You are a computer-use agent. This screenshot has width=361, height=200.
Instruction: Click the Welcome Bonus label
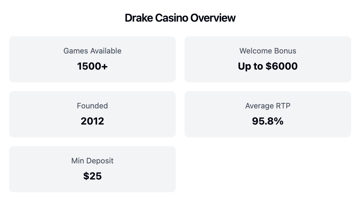(x=268, y=51)
